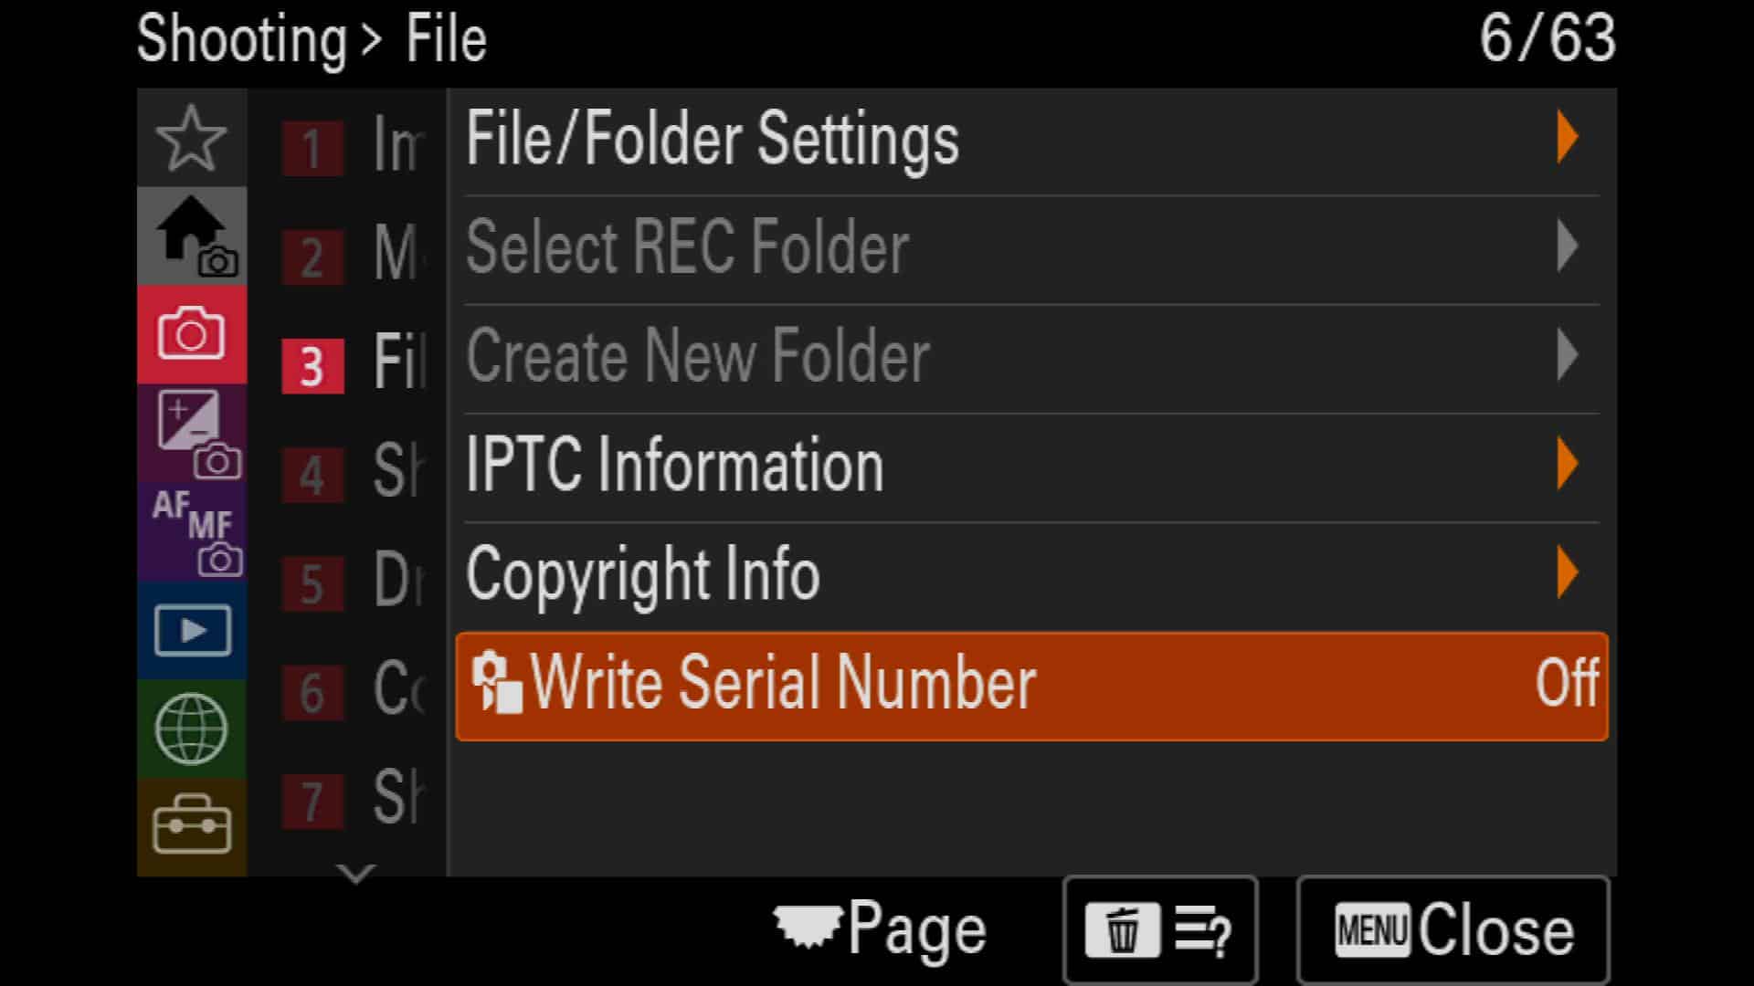Toggle Write Serial Number setting
The height and width of the screenshot is (986, 1754).
click(1031, 686)
